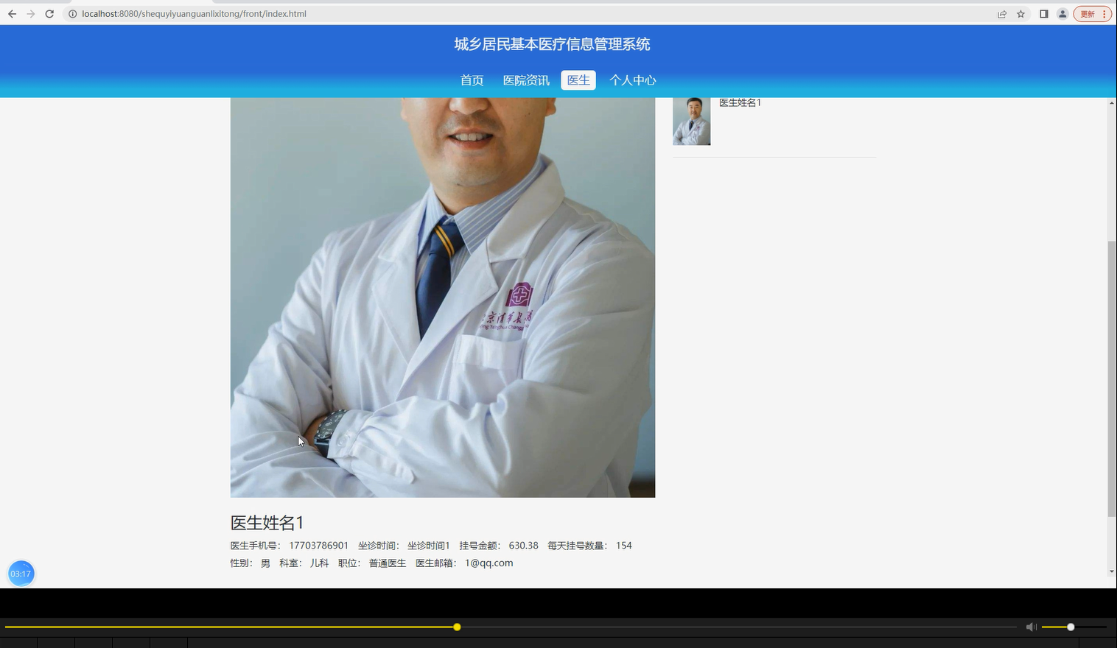The height and width of the screenshot is (648, 1117).
Task: Click the browser forward navigation icon
Action: [31, 13]
